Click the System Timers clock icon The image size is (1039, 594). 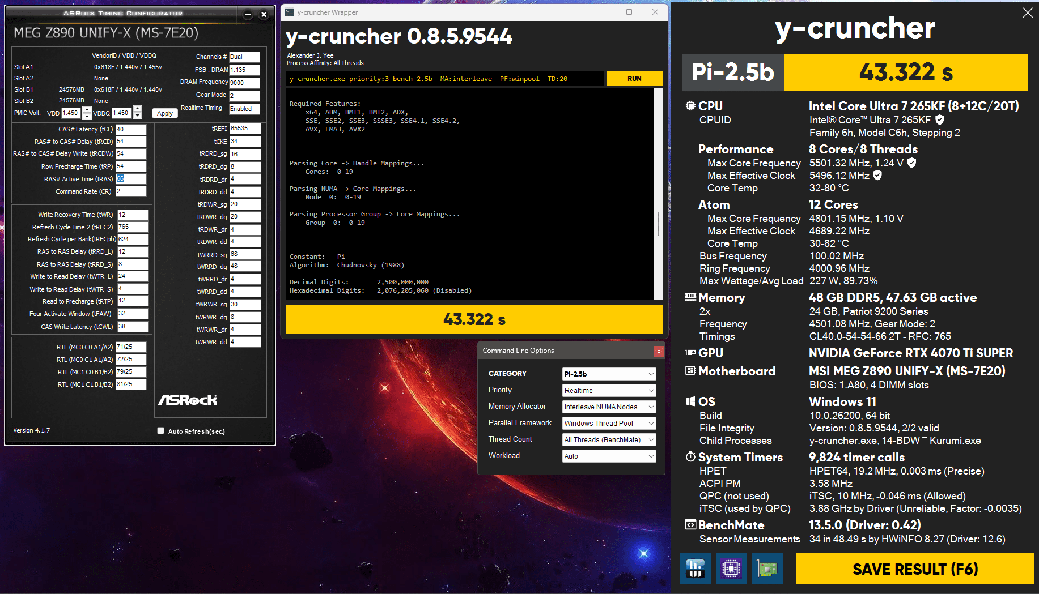pyautogui.click(x=690, y=456)
